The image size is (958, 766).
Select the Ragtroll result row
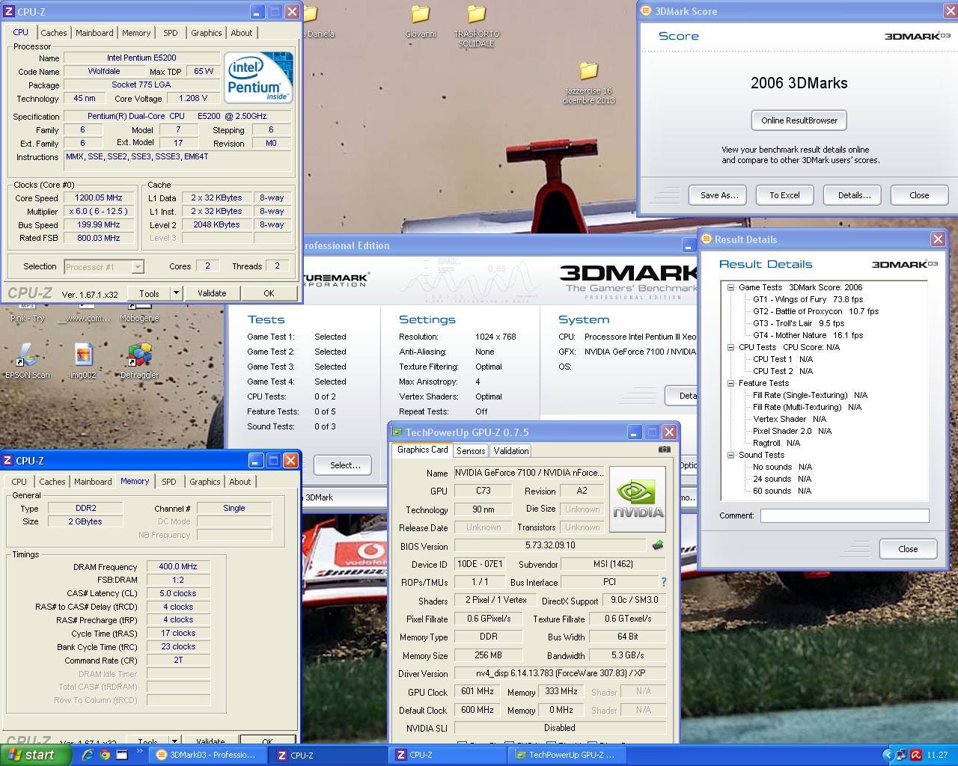(x=776, y=443)
